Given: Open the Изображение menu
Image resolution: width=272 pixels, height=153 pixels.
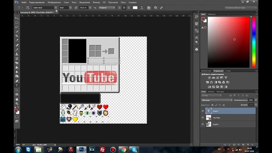Looking at the screenshot, I should (54, 3).
